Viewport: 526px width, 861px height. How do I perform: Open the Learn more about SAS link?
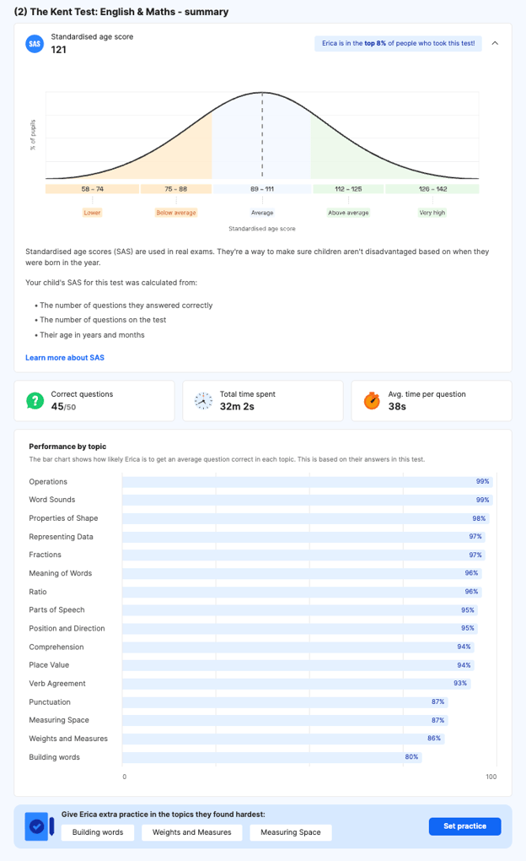[65, 358]
